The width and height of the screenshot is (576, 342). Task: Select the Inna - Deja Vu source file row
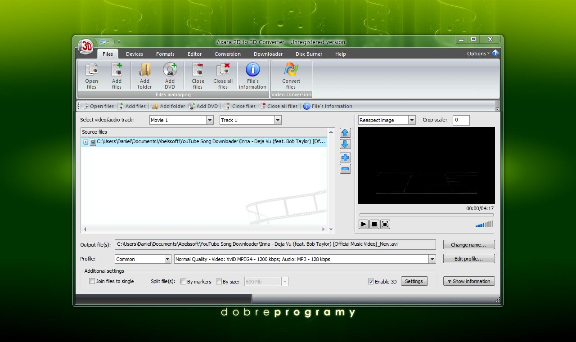(x=204, y=142)
